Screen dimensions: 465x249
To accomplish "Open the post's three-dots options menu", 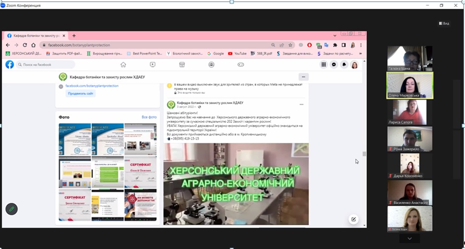I will click(302, 104).
